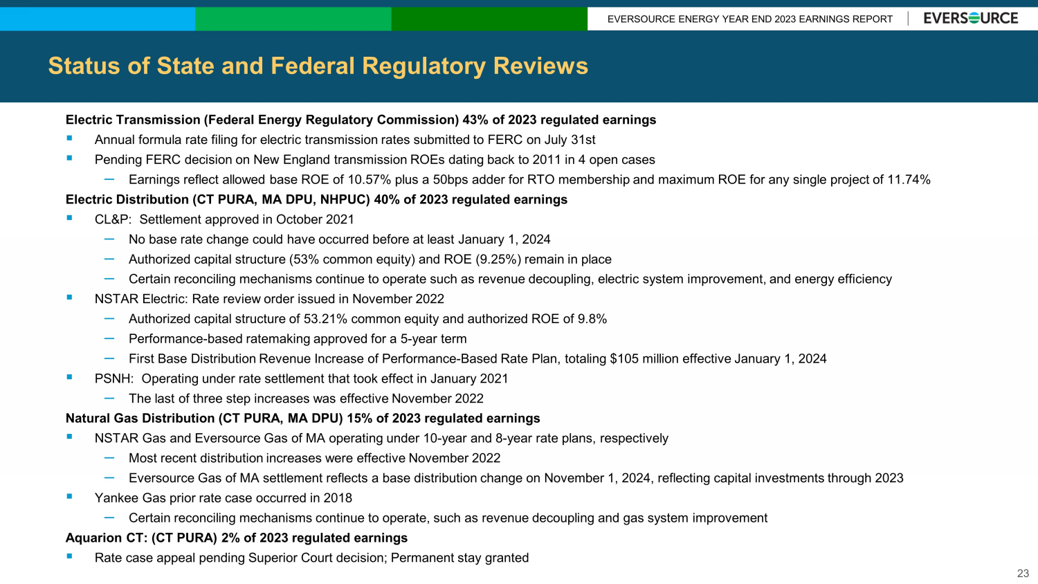Click the slide title Status of State and Federal Regulatory Reviews
1038x584 pixels.
click(318, 66)
